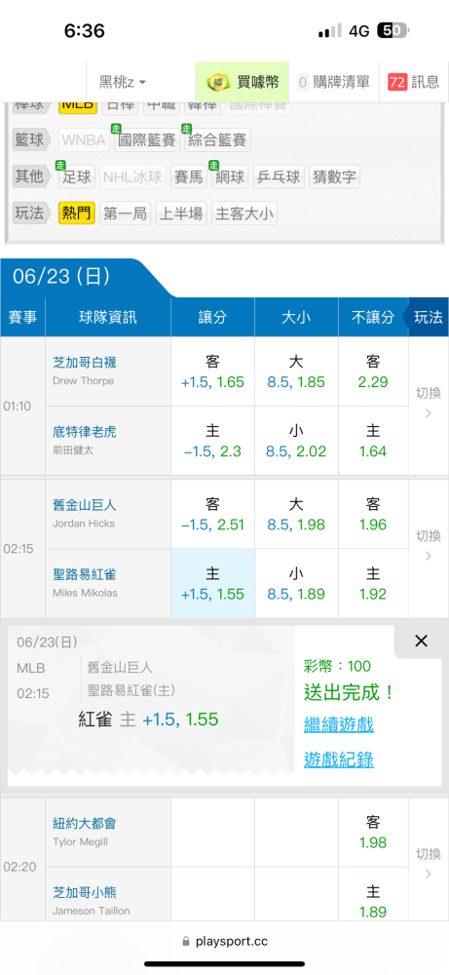Pick White Sox 客 +1.5, 1.65 spread
The height and width of the screenshot is (975, 449).
[212, 371]
